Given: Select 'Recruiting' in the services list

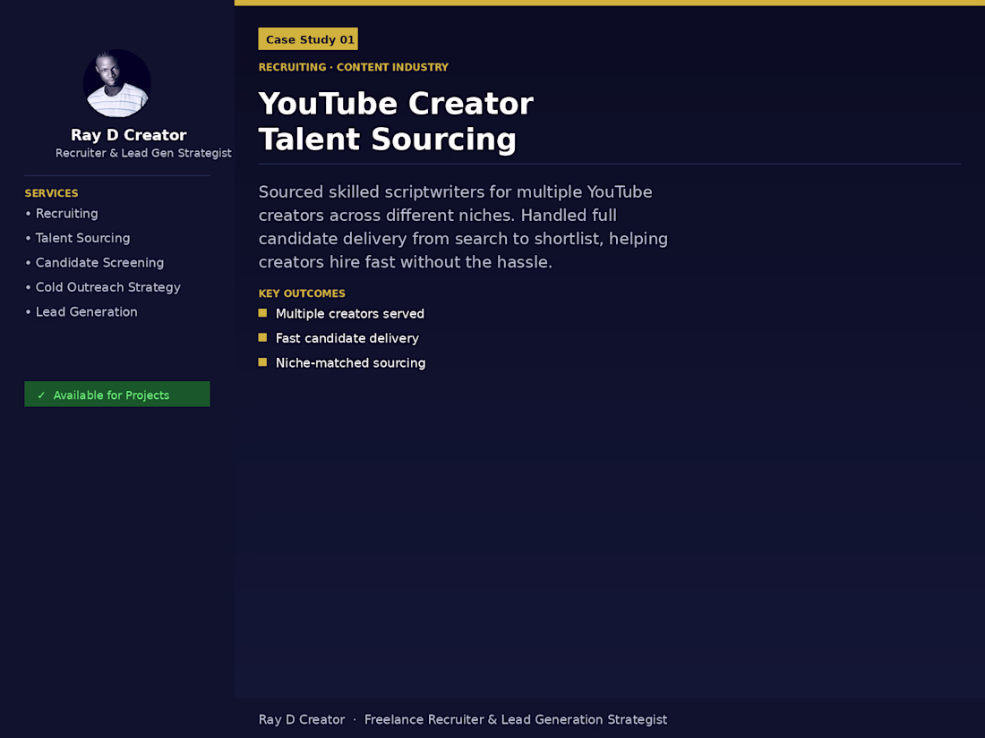Looking at the screenshot, I should pos(66,214).
